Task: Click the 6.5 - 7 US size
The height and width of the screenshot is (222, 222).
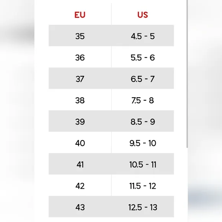Action: [x=142, y=79]
